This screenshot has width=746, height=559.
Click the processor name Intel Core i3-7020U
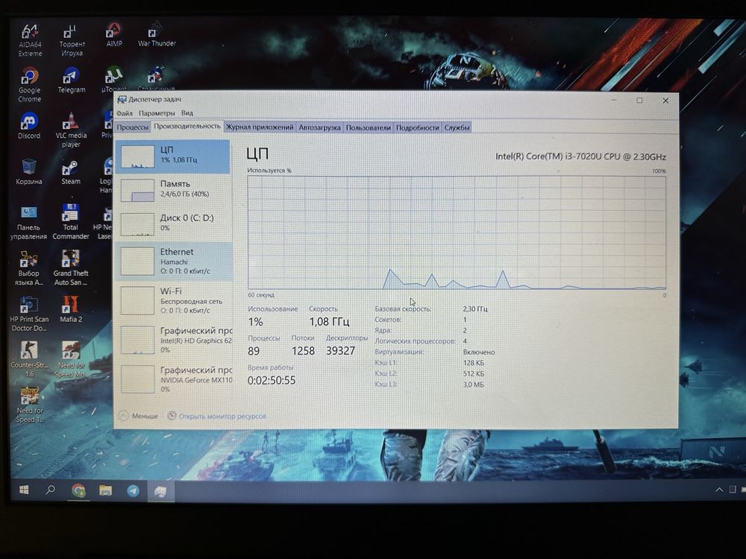[x=580, y=157]
